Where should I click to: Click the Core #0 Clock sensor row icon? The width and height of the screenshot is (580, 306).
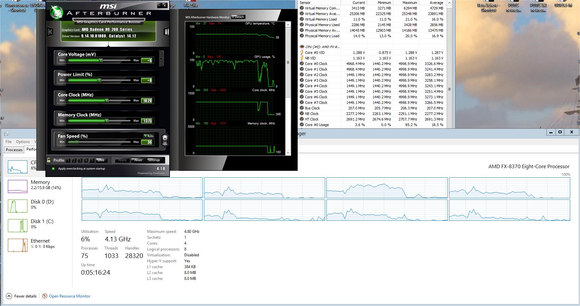point(302,63)
